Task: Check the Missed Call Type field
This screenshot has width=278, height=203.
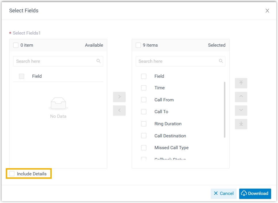Action: [x=144, y=148]
